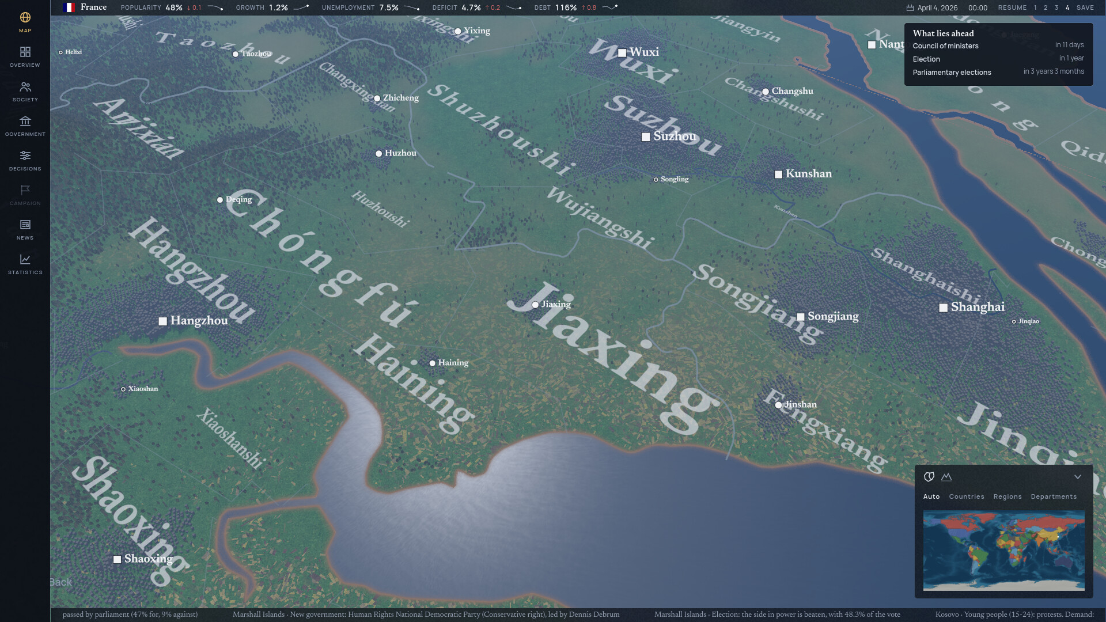Viewport: 1106px width, 622px height.
Task: Open the Council of ministers event
Action: [998, 45]
